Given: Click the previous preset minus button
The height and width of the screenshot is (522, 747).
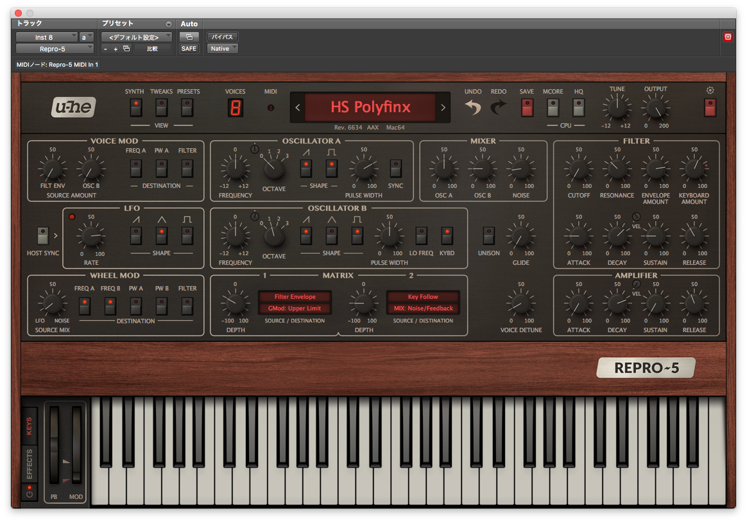Looking at the screenshot, I should point(105,49).
